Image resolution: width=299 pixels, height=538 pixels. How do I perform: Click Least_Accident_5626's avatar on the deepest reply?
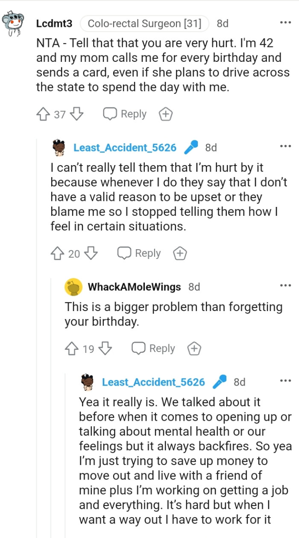coord(88,382)
